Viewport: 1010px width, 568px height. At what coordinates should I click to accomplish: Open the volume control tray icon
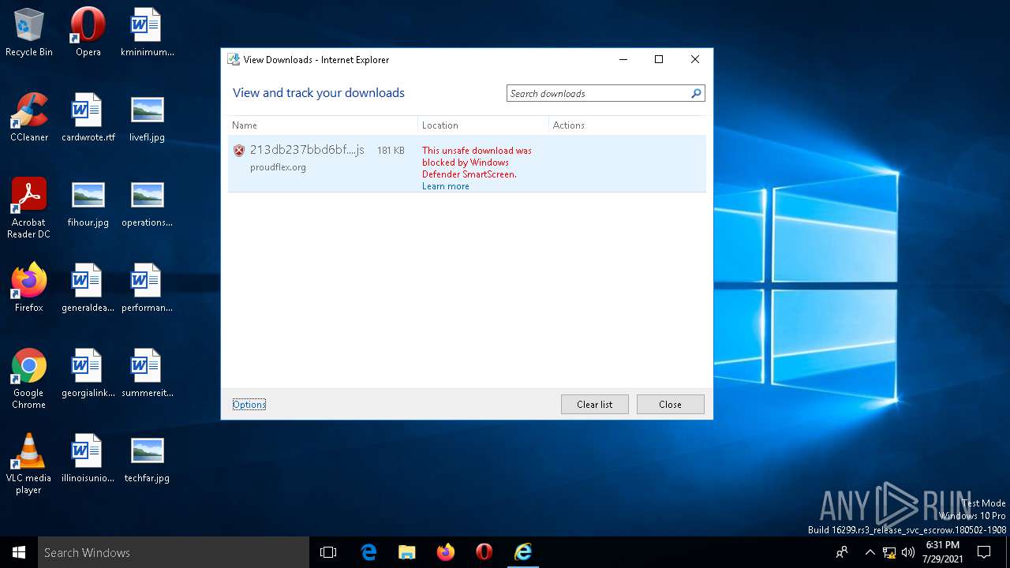[x=908, y=552]
